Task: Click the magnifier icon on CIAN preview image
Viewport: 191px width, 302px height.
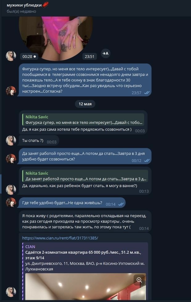Action: pyautogui.click(x=139, y=280)
